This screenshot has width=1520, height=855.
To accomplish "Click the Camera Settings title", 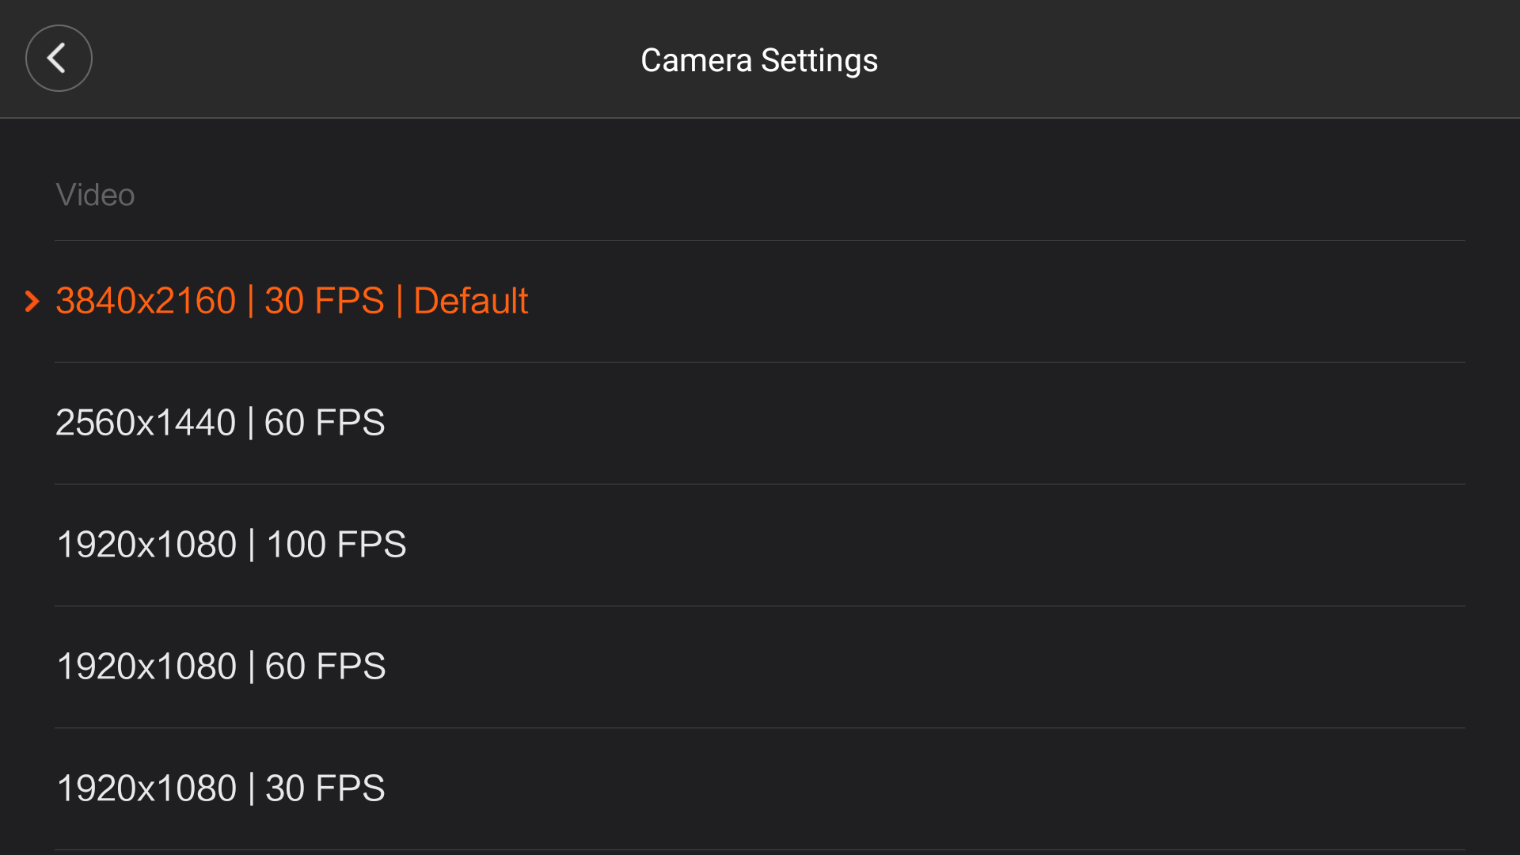I will [759, 60].
